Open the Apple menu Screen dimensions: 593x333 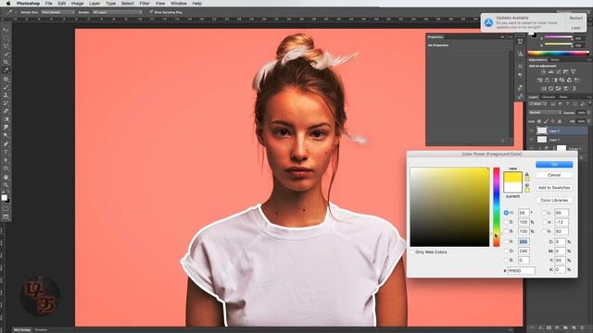tap(8, 4)
